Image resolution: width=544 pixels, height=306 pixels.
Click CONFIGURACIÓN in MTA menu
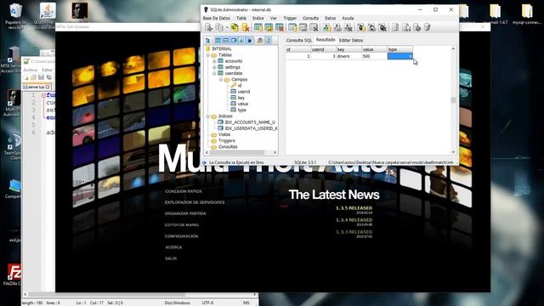point(181,236)
